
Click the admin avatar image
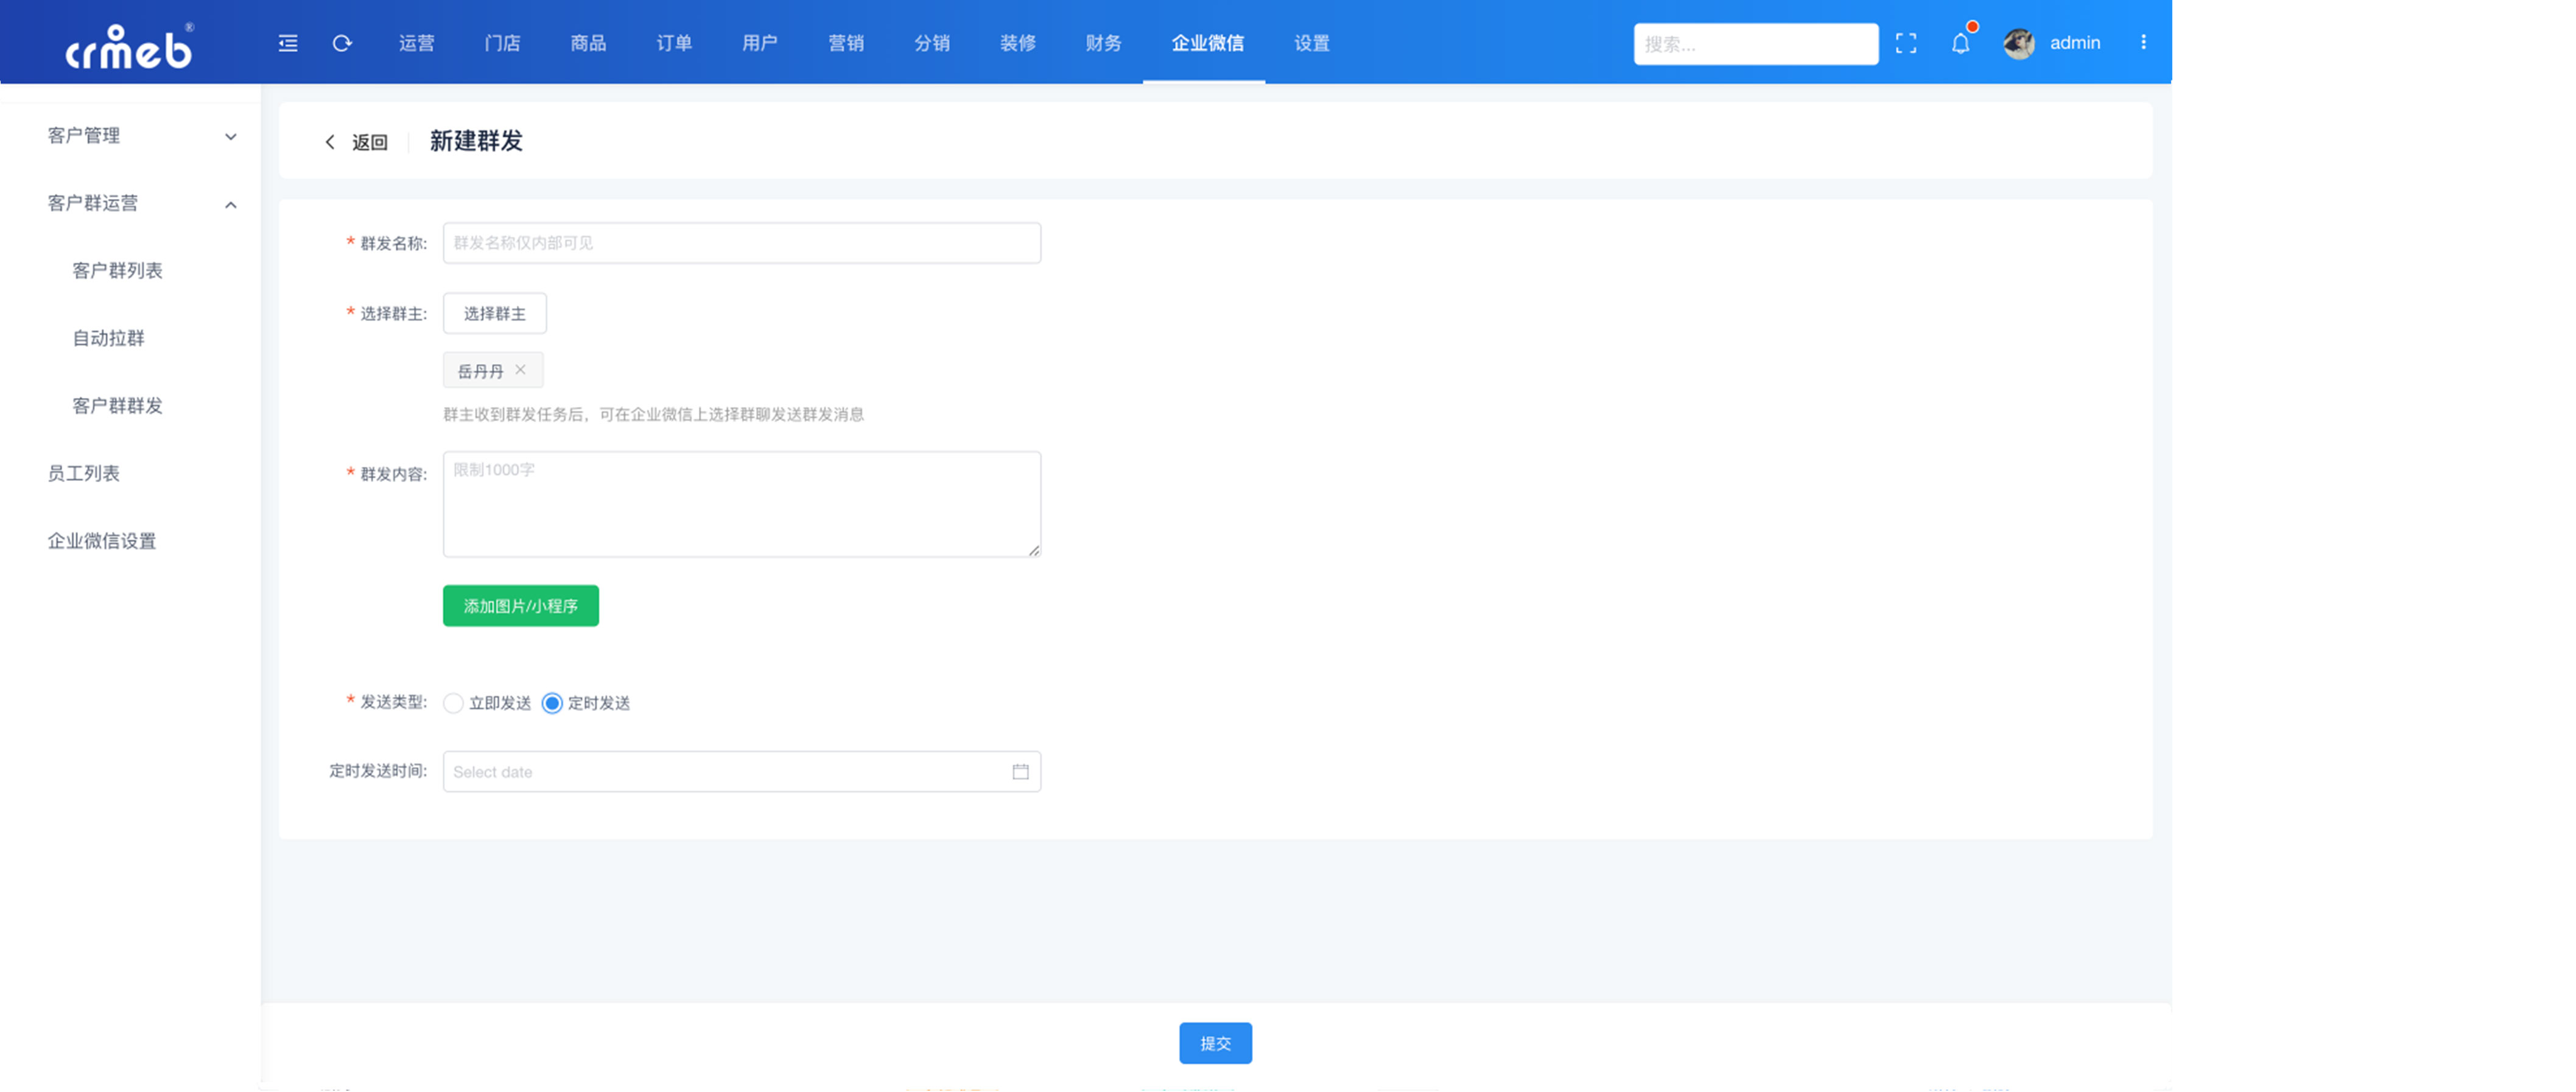pos(2019,43)
